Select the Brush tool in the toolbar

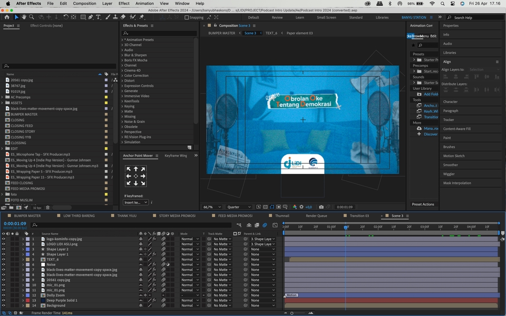pyautogui.click(x=107, y=16)
